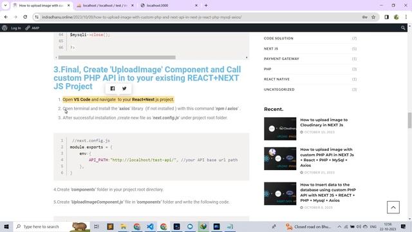The width and height of the screenshot is (412, 232).
Task: Switch to the localhost:3000 tab
Action: 169,6
